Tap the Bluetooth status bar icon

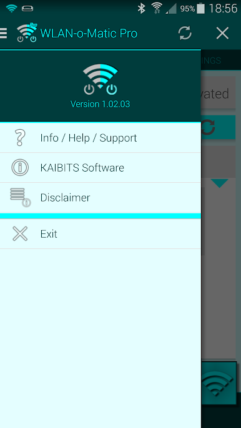141,9
